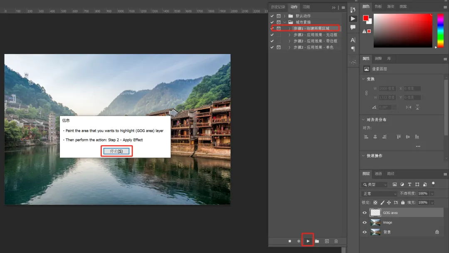
Task: Delete the selected action with trash icon
Action: (336, 241)
